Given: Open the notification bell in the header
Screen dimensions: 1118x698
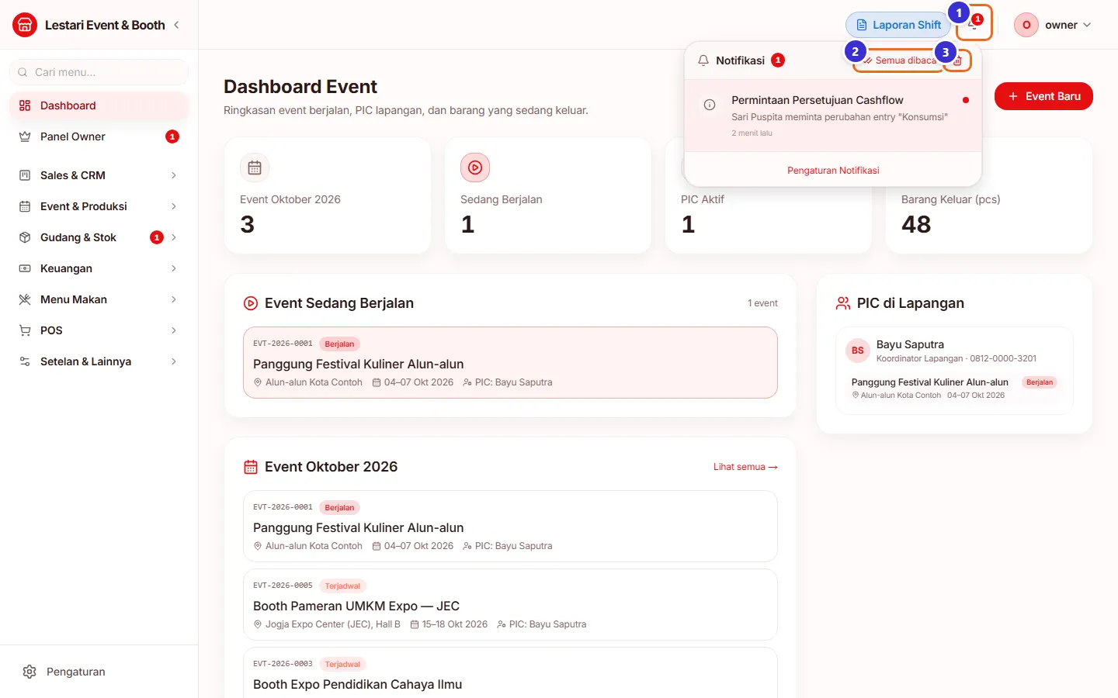Looking at the screenshot, I should 974,24.
